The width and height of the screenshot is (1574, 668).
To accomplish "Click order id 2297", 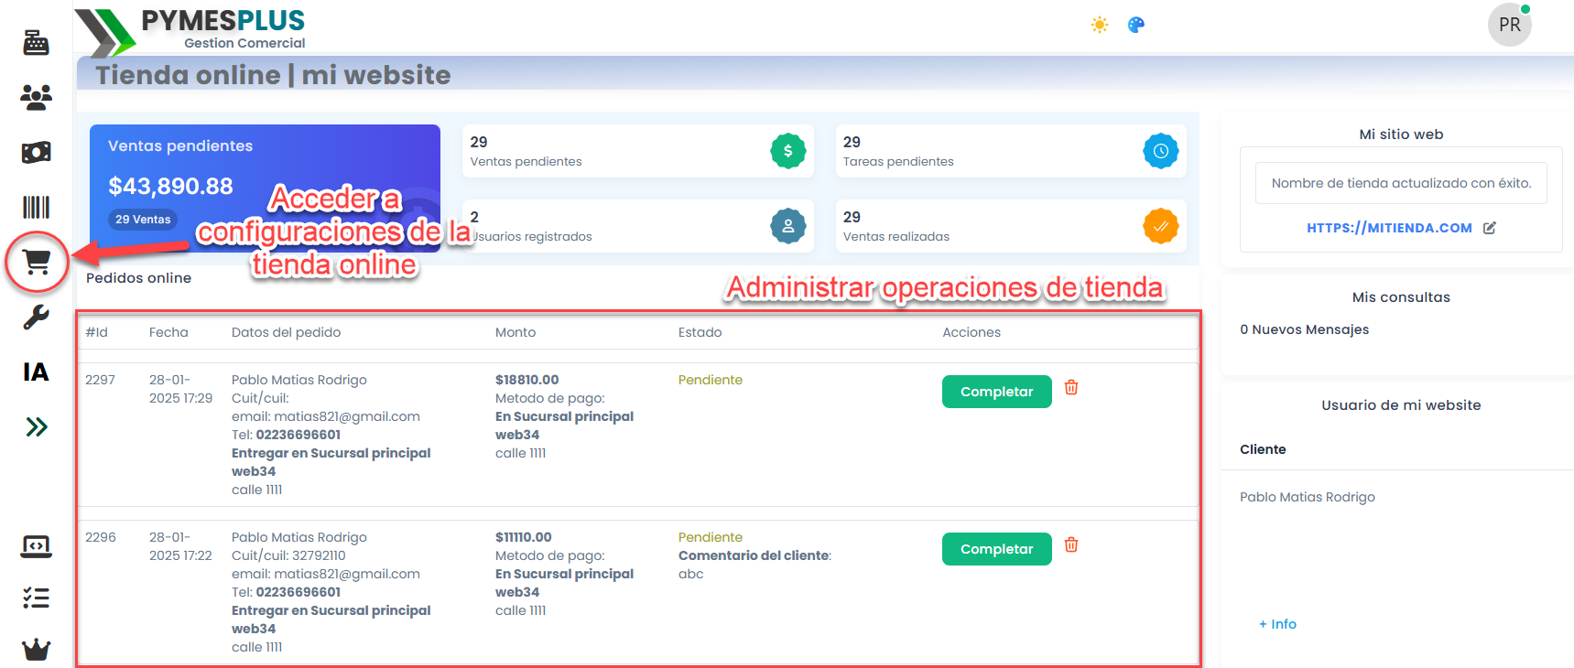I will (101, 380).
